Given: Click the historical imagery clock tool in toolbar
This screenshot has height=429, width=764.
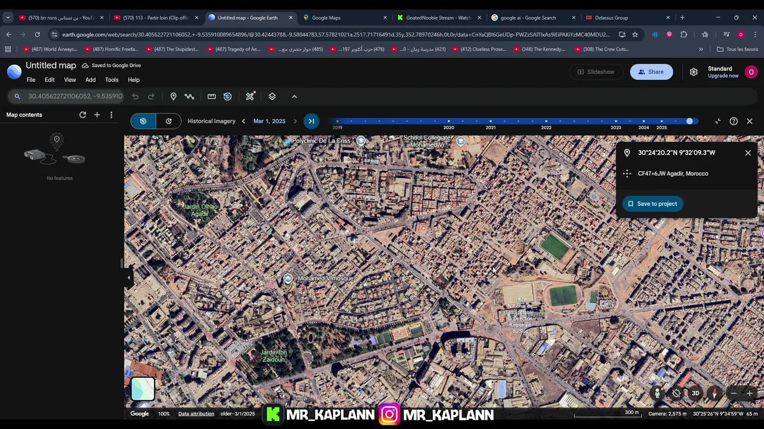Looking at the screenshot, I should (x=227, y=97).
